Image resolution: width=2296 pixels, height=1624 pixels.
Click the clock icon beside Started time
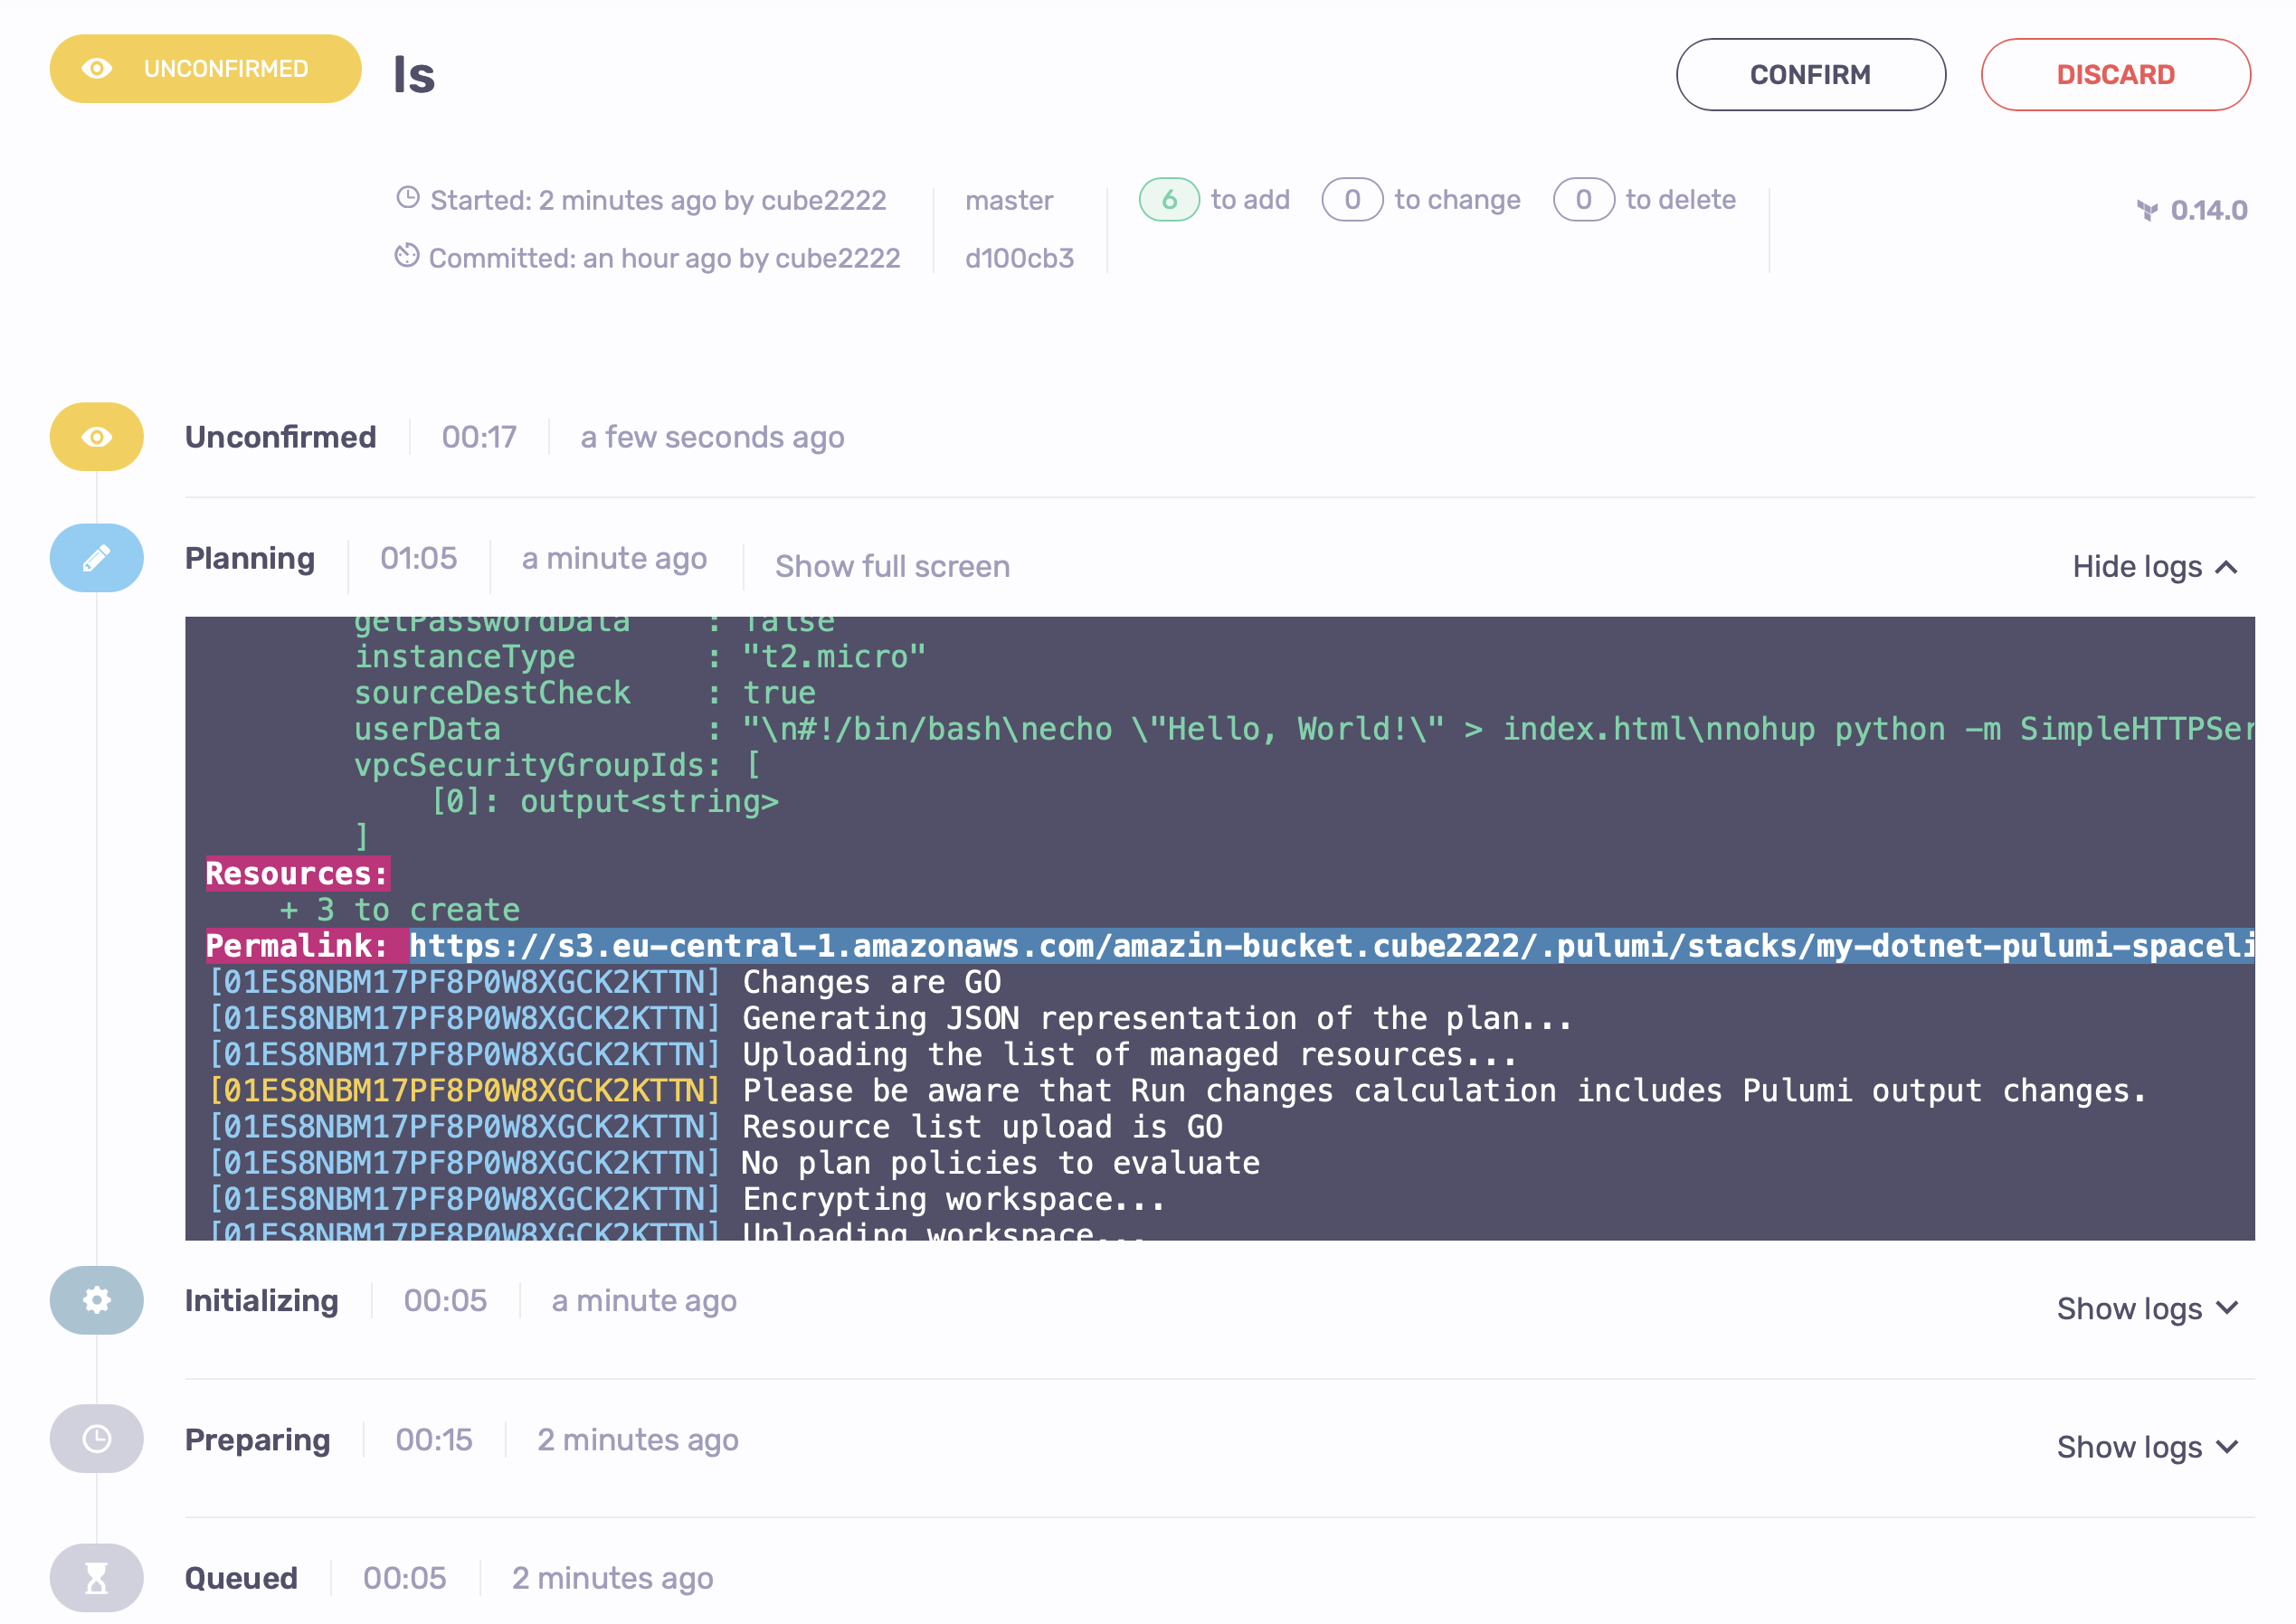[407, 198]
